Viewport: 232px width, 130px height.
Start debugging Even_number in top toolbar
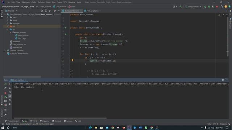(209, 6)
